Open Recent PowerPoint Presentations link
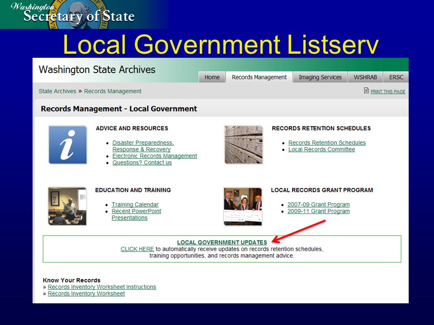 point(136,214)
